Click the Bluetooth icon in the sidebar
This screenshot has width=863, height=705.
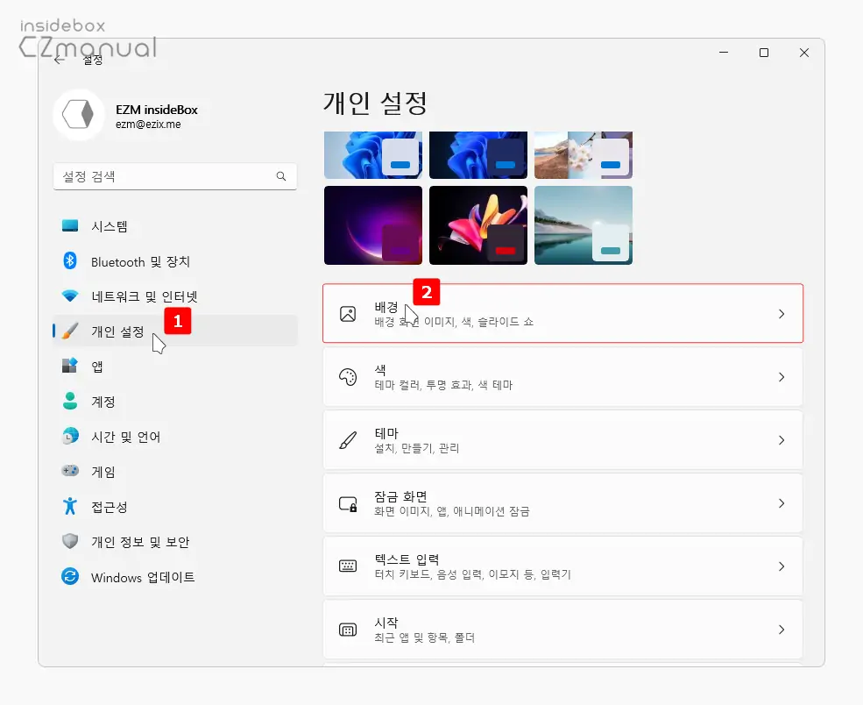[x=70, y=261]
